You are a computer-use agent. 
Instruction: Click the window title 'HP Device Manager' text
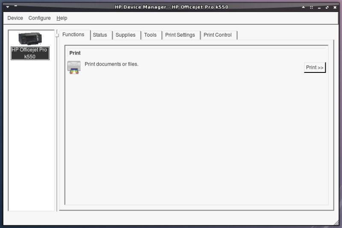pos(141,7)
